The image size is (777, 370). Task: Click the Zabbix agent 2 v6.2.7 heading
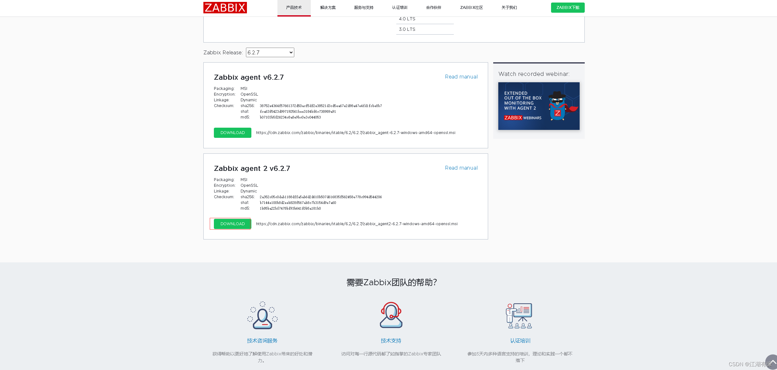[x=252, y=168]
